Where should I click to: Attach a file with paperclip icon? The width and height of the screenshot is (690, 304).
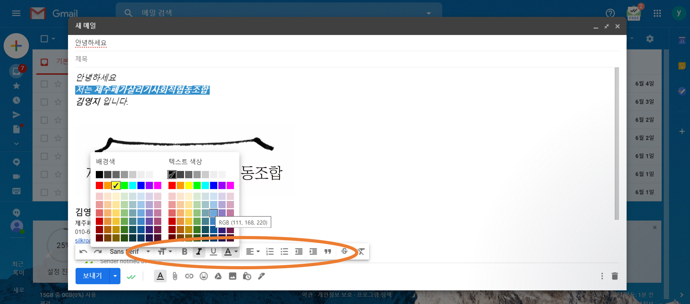tap(175, 276)
